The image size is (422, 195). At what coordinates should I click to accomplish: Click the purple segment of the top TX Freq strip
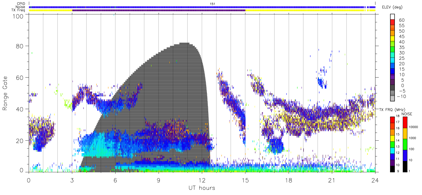[159, 10]
